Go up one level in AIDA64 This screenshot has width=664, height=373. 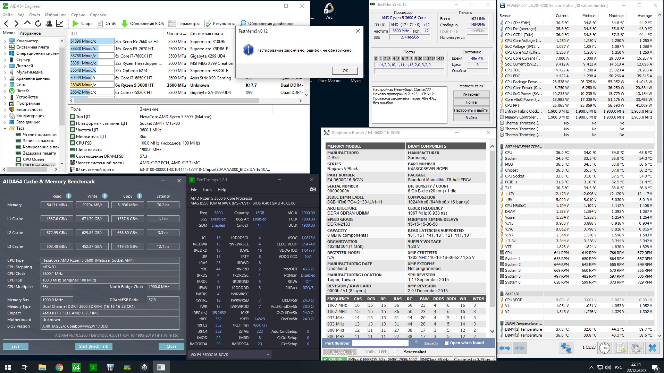[27, 23]
